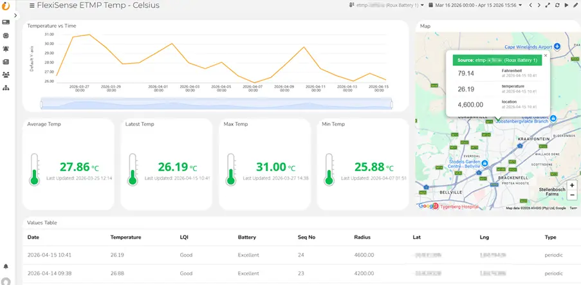The image size is (581, 285).
Task: Go to next time period arrow
Action: (539, 5)
